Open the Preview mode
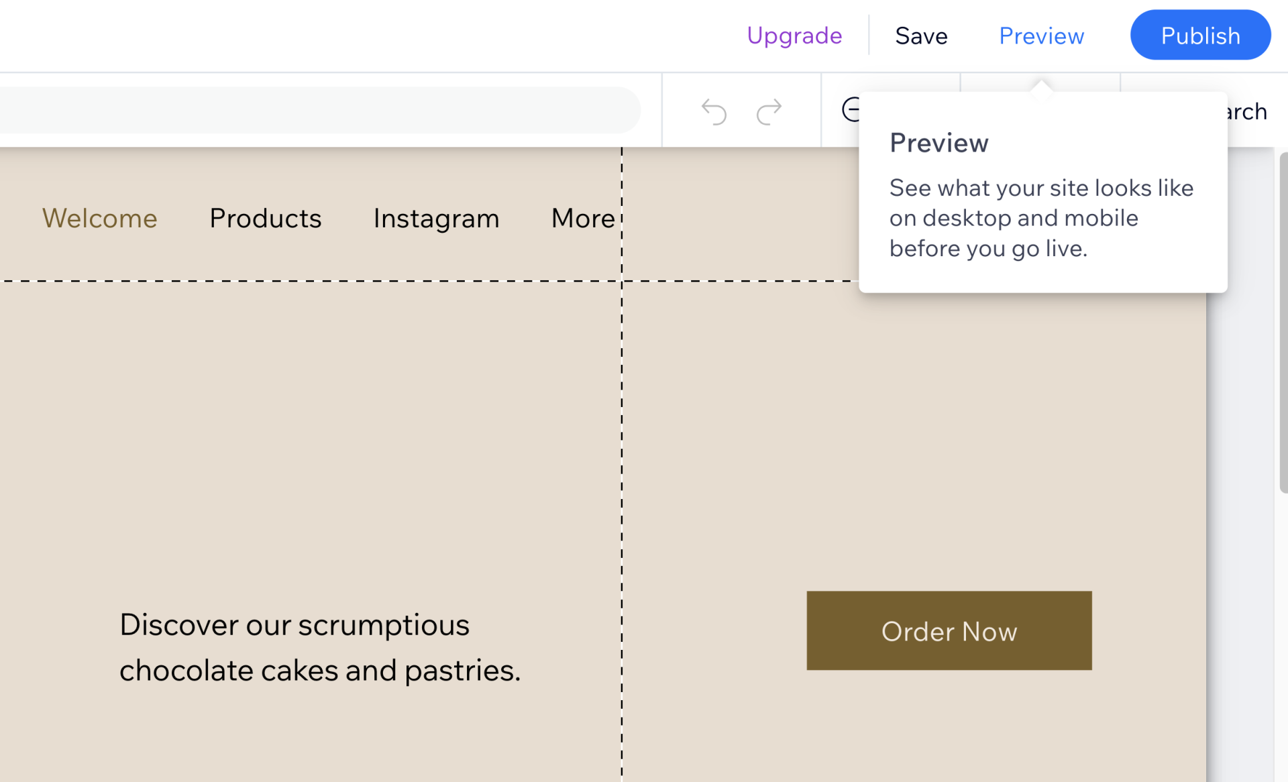The height and width of the screenshot is (782, 1288). coord(1041,36)
